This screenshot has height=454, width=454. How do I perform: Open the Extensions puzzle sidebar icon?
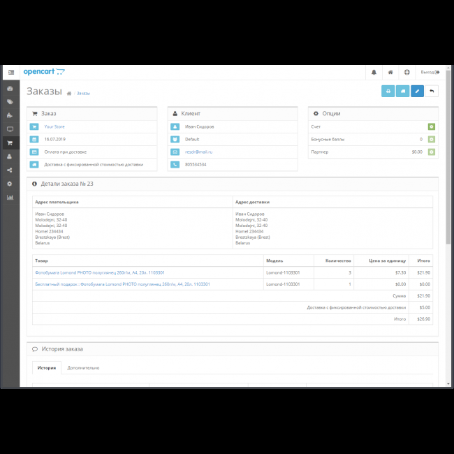pyautogui.click(x=10, y=116)
